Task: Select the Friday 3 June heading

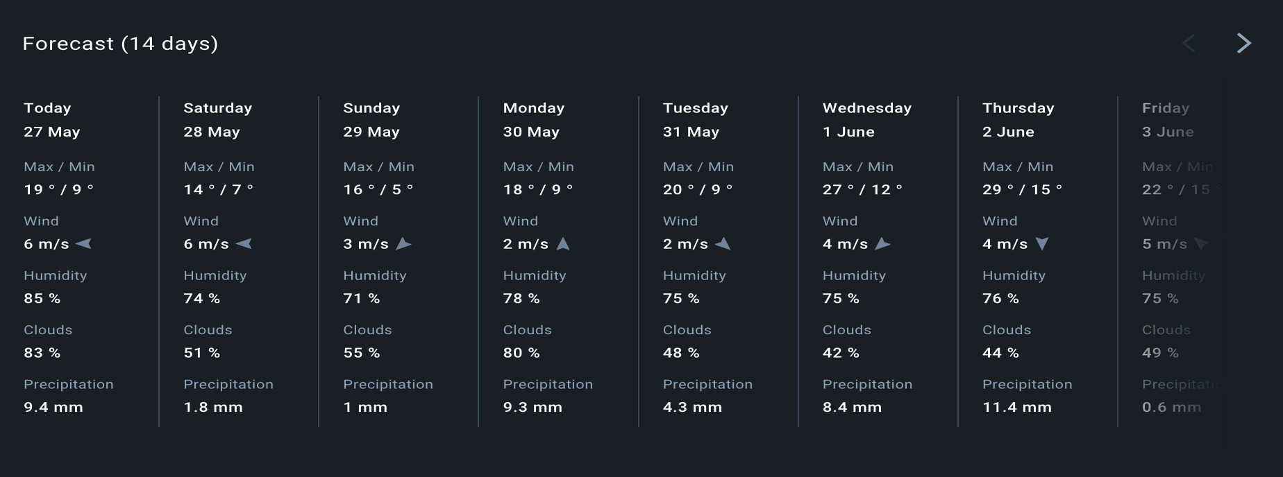Action: tap(1168, 120)
